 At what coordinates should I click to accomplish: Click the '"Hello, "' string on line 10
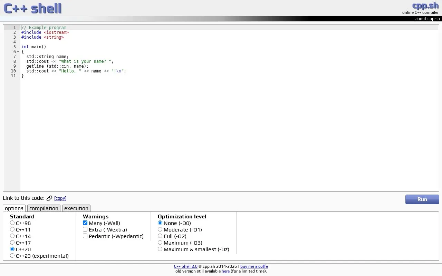[x=70, y=71]
